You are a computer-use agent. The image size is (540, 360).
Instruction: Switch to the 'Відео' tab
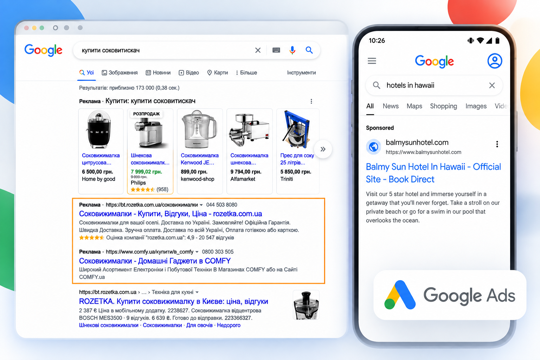point(189,73)
